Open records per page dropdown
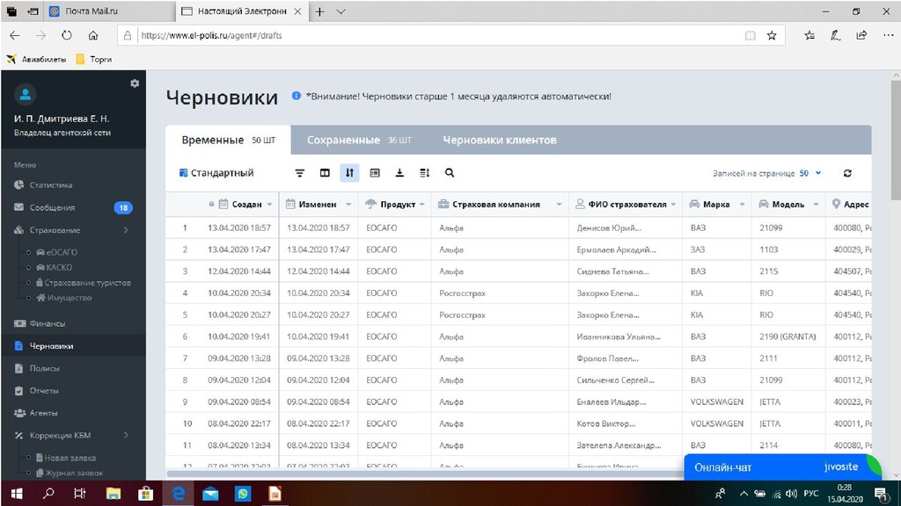Image resolution: width=901 pixels, height=506 pixels. click(x=809, y=173)
